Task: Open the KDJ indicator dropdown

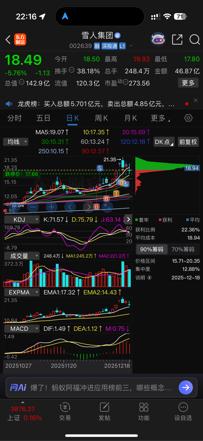Action: pos(22,219)
